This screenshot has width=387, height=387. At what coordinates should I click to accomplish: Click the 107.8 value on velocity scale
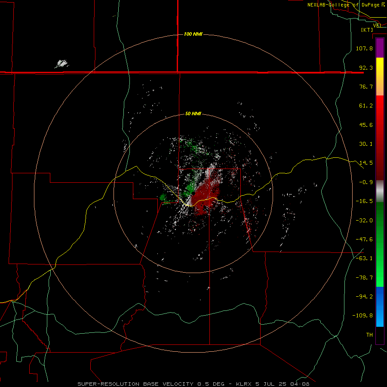pyautogui.click(x=364, y=48)
